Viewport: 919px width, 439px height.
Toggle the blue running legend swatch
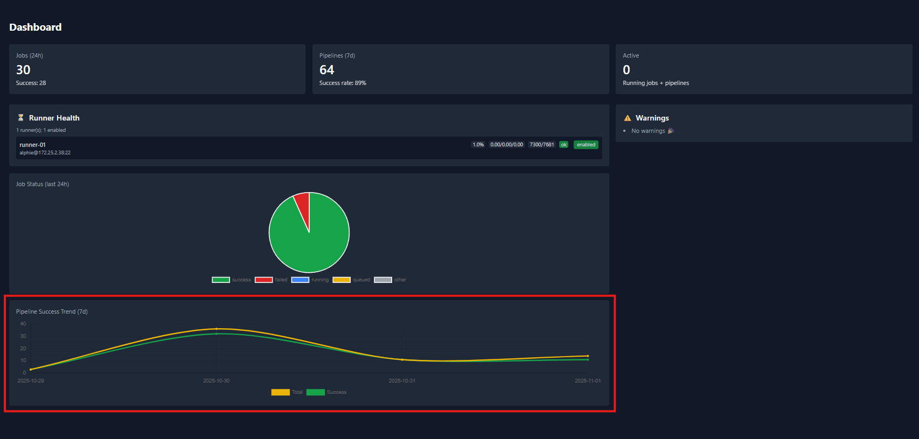pyautogui.click(x=300, y=280)
